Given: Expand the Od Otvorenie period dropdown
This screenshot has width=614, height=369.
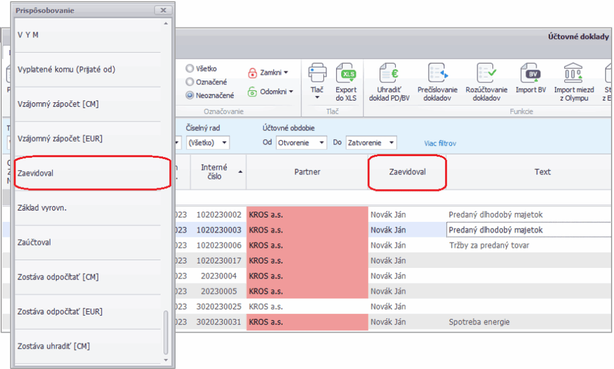Looking at the screenshot, I should 301,143.
